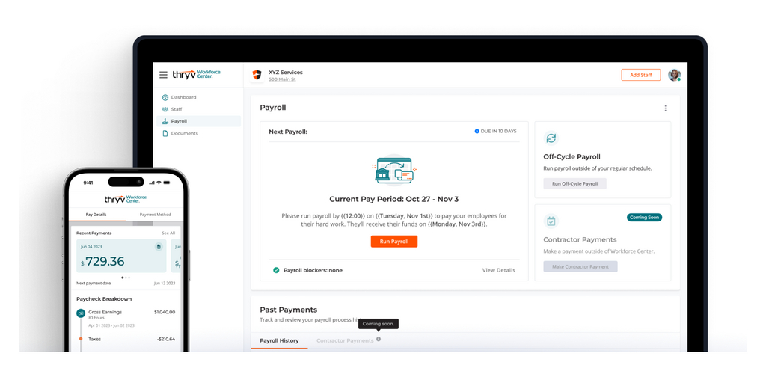Open Staff in the sidebar
This screenshot has width=766, height=383.
[x=177, y=109]
